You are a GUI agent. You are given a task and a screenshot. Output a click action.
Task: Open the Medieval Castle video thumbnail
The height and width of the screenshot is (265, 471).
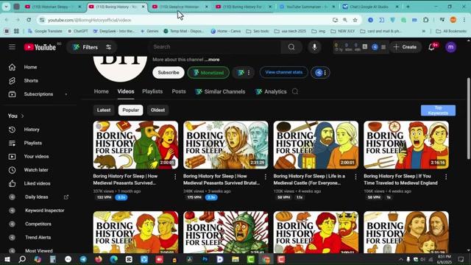[316, 145]
